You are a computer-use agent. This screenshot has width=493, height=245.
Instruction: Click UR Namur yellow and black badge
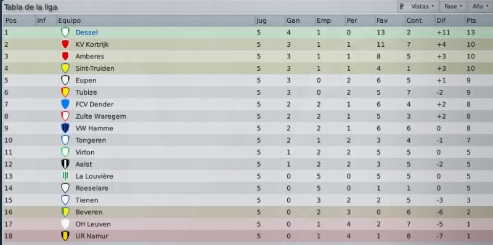click(65, 236)
